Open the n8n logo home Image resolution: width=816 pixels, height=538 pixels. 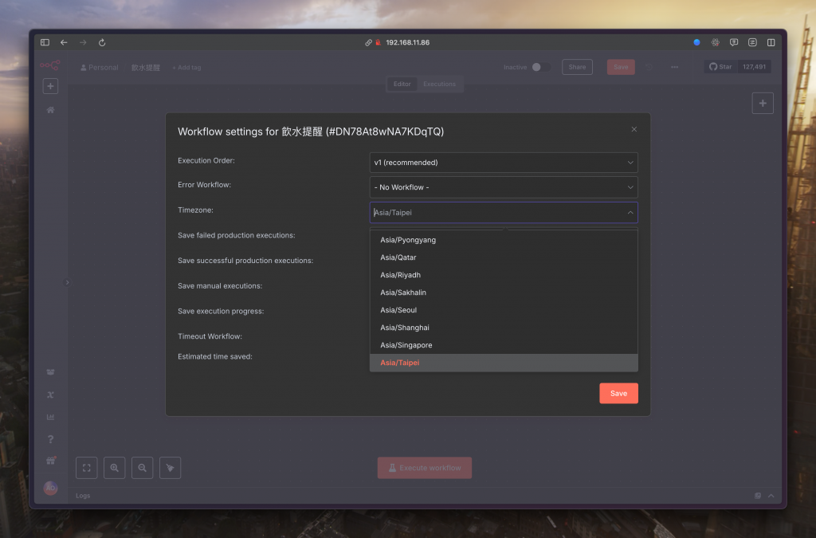click(50, 65)
